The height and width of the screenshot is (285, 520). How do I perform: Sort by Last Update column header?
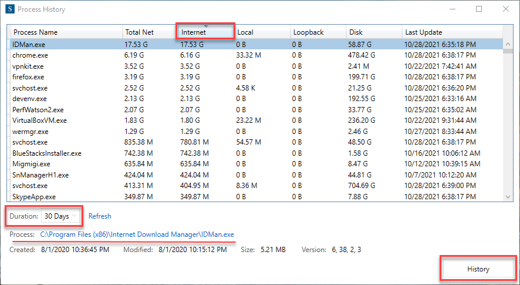[453, 32]
